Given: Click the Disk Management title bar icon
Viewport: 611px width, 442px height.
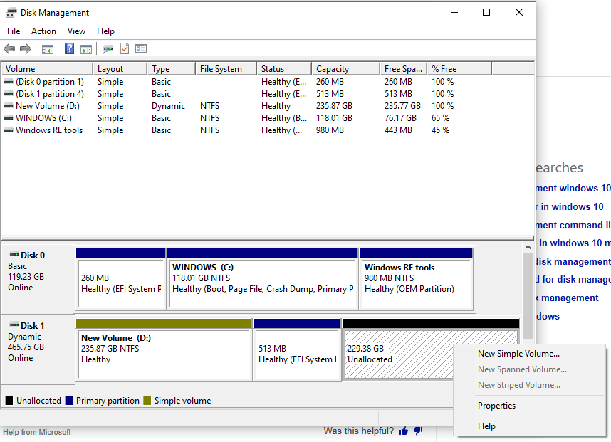Looking at the screenshot, I should (x=11, y=13).
